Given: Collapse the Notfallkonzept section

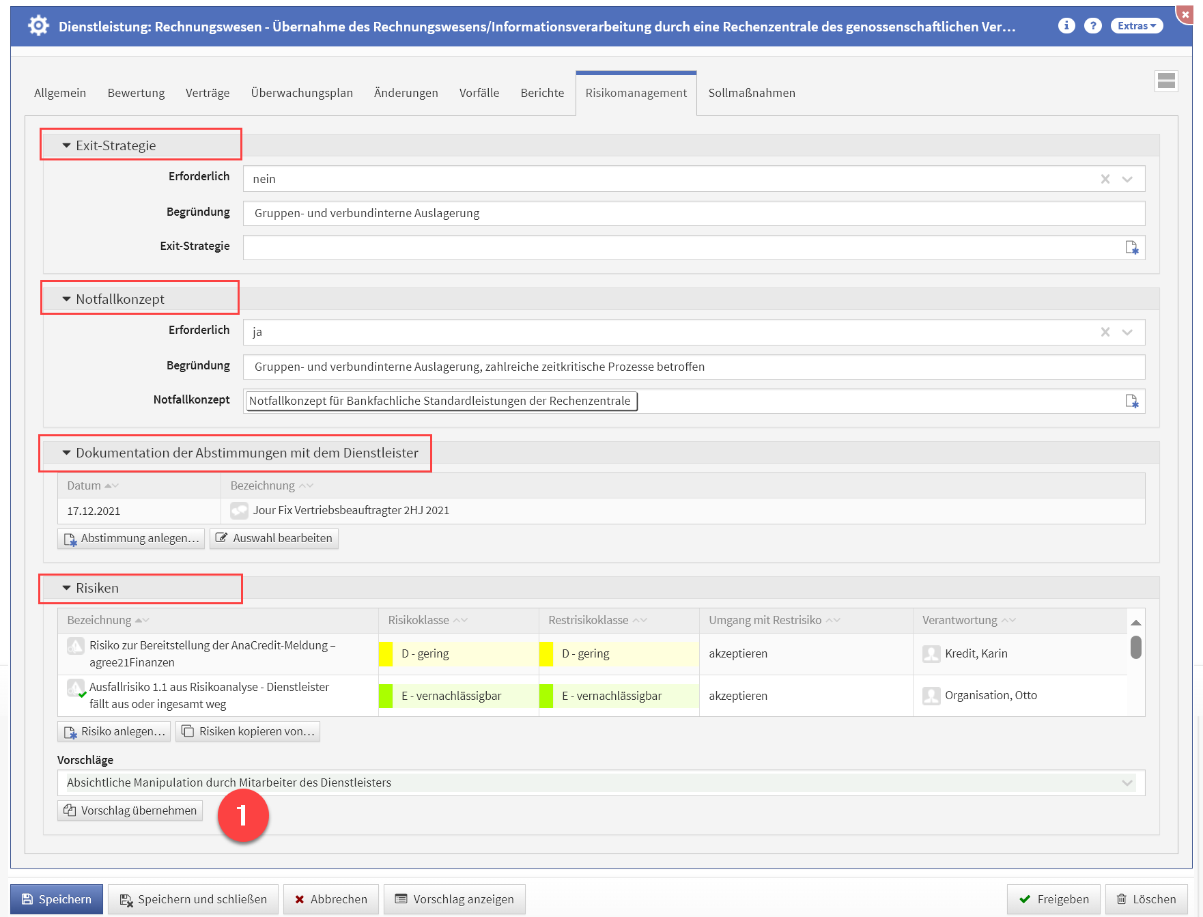Looking at the screenshot, I should pyautogui.click(x=66, y=299).
